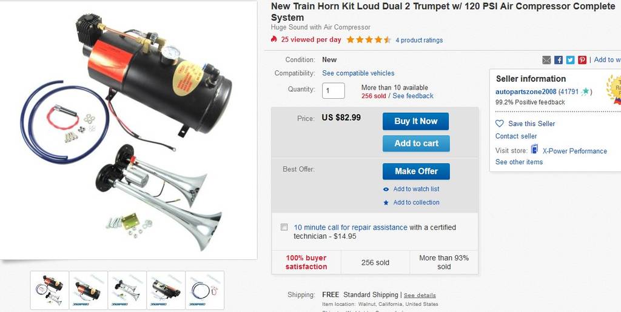Open the See compatible vehicles link

[358, 73]
